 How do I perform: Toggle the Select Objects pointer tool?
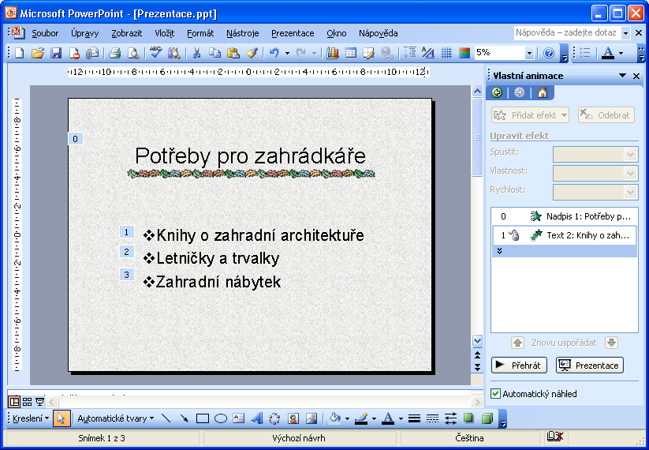[x=62, y=418]
